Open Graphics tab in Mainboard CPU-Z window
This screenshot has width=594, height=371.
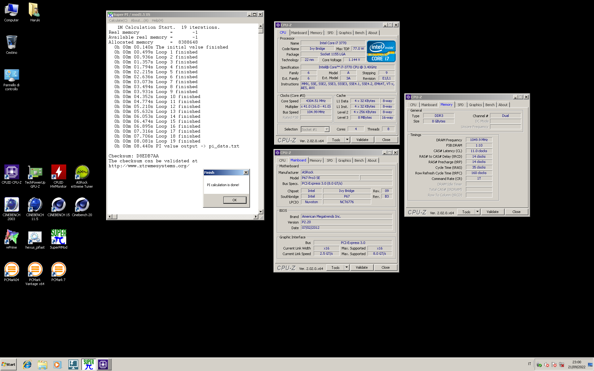tap(344, 160)
